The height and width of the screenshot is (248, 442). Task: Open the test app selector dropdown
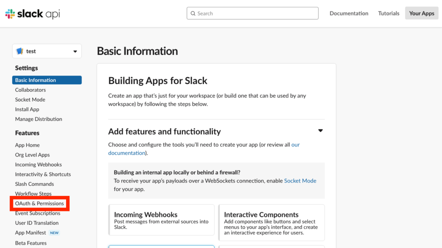point(75,51)
